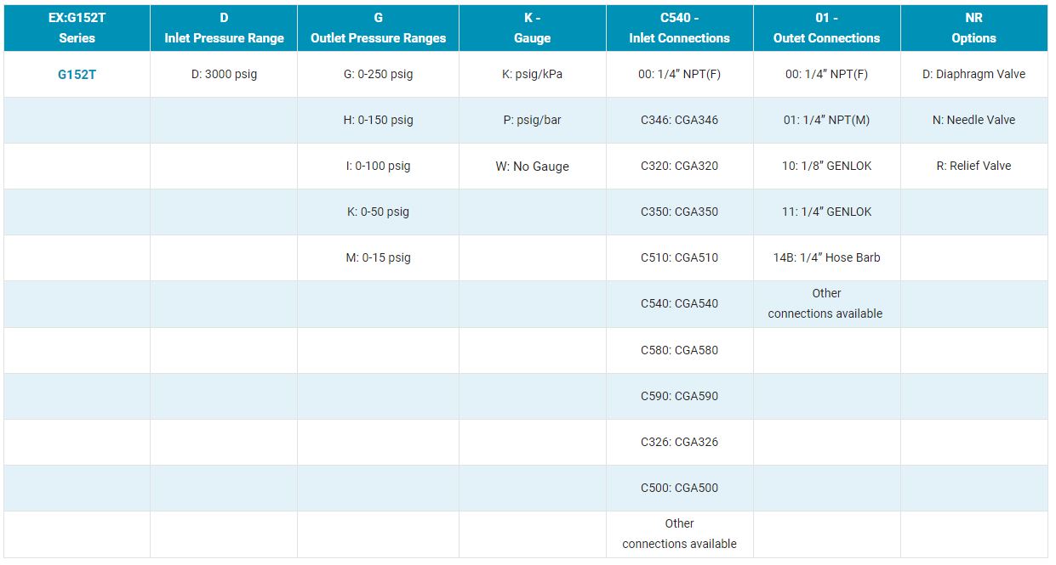The height and width of the screenshot is (565, 1056).
Task: Click the K: psig/kPa gauge option
Action: pos(532,75)
